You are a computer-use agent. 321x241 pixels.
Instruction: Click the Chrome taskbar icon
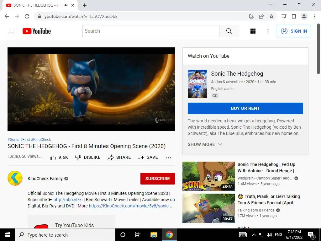tap(169, 235)
